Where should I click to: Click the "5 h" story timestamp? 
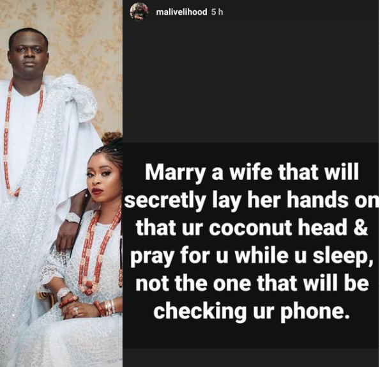point(217,12)
